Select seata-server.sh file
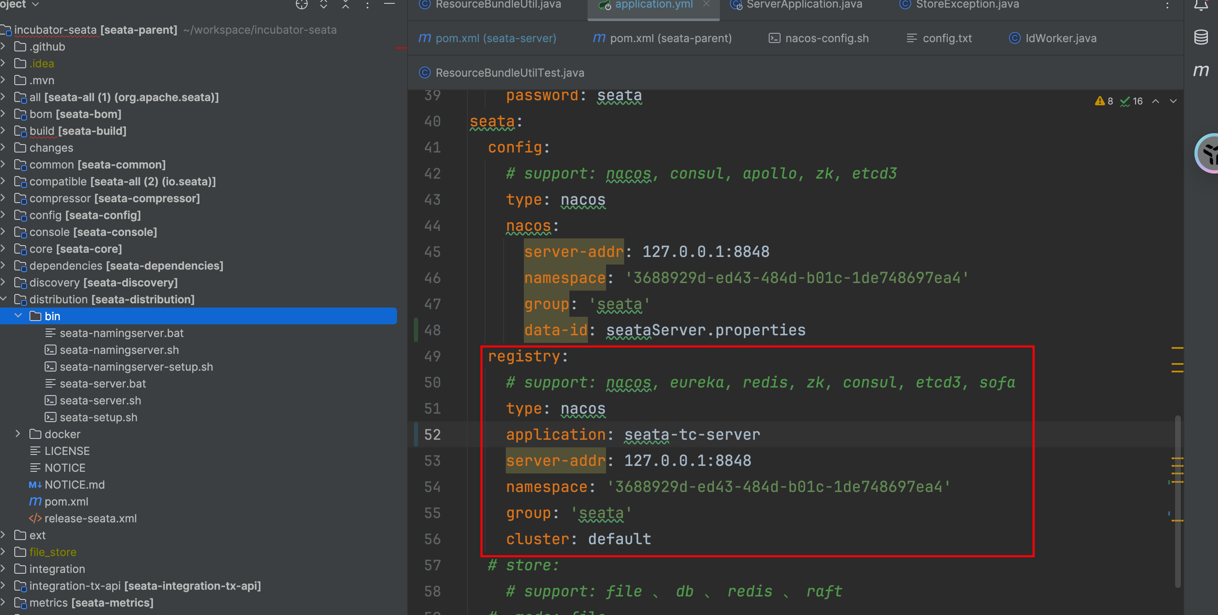This screenshot has width=1218, height=615. tap(100, 401)
